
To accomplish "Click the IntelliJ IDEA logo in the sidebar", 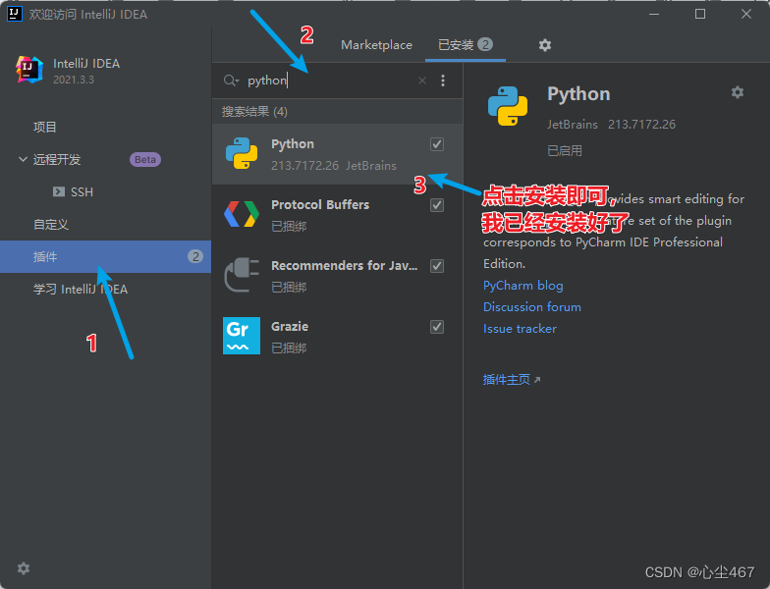I will [29, 70].
